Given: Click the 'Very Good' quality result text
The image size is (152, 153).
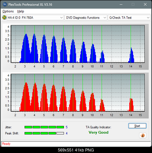Looking at the screenshot, I should tap(98, 133).
